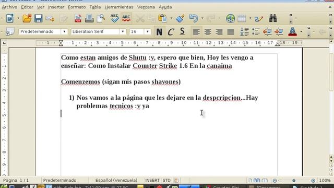Toggle INSERT mode in the status bar

pyautogui.click(x=152, y=180)
